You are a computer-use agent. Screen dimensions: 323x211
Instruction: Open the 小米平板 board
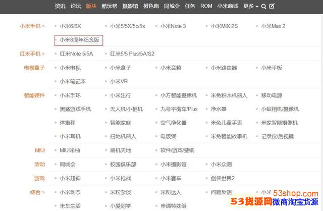click(x=272, y=68)
